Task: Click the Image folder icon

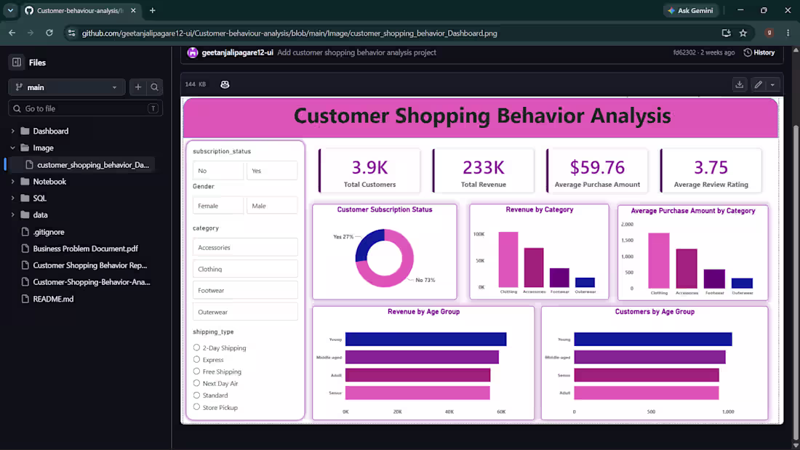Action: 25,148
